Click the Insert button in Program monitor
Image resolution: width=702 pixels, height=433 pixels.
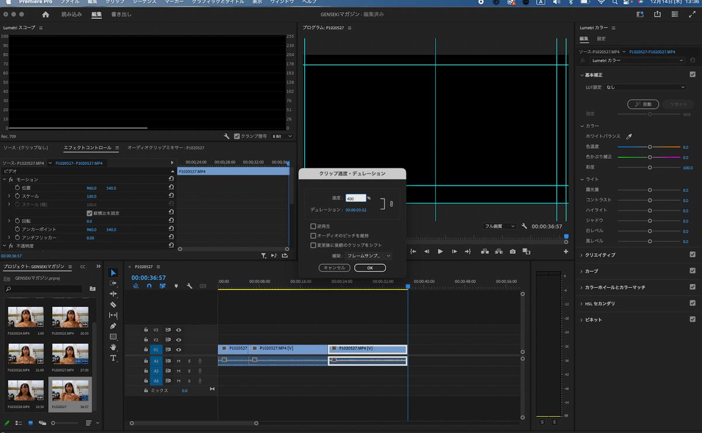485,251
